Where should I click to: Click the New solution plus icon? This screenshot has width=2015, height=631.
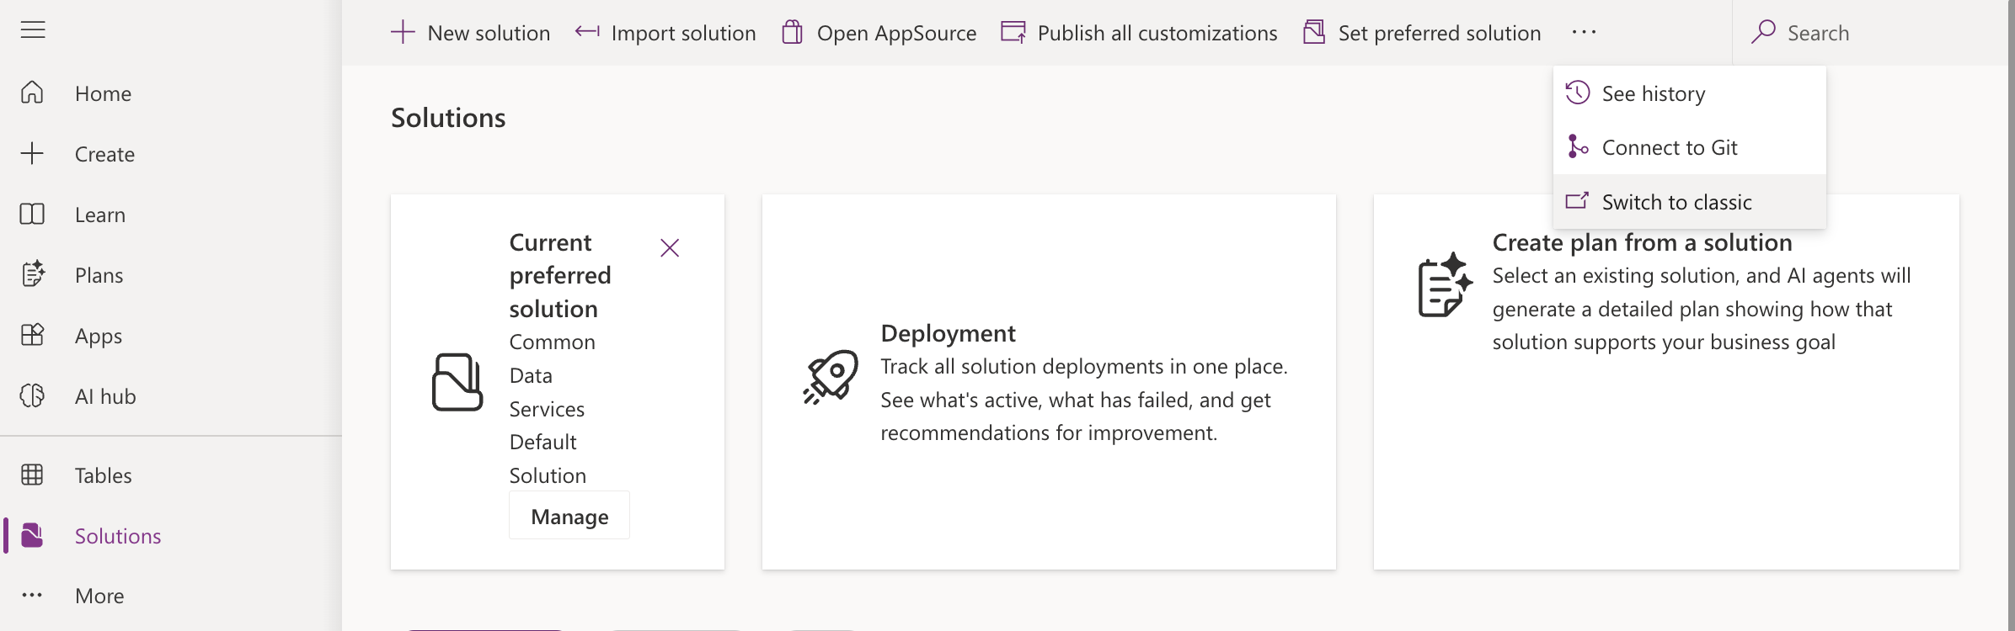pyautogui.click(x=403, y=32)
